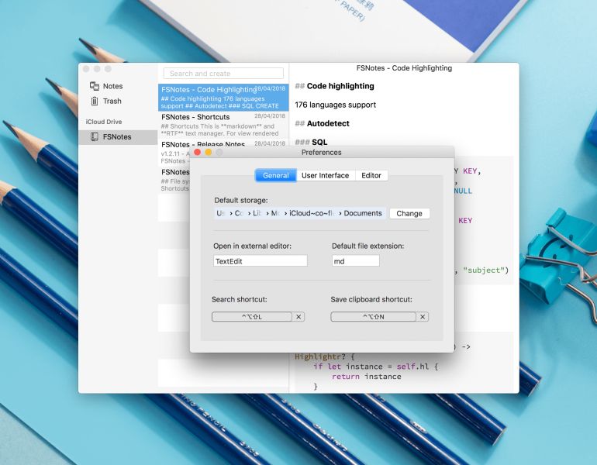Click the Save clipboard shortcut recorder field

(374, 317)
